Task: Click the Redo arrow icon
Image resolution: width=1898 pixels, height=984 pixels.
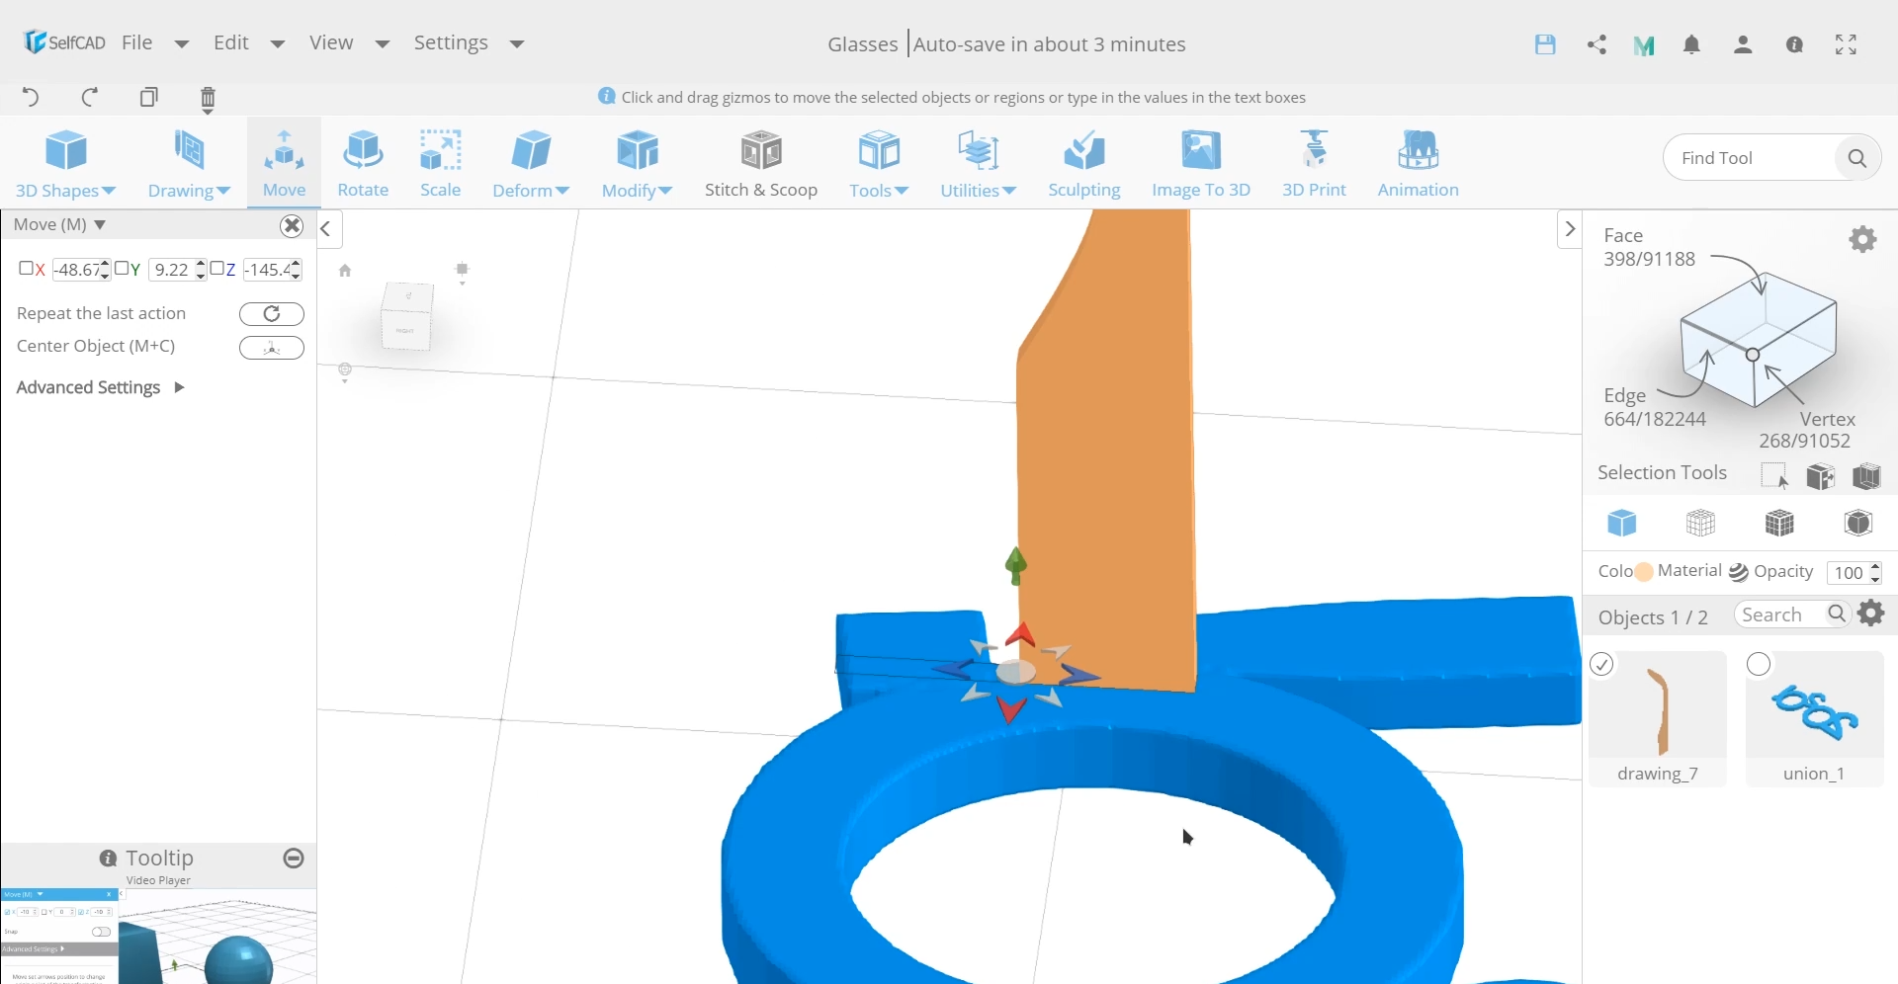Action: coord(90,97)
